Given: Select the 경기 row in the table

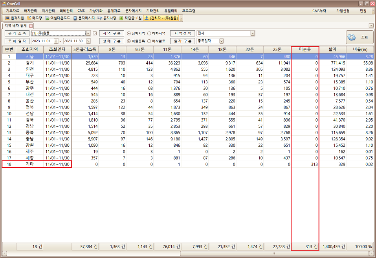Looking at the screenshot, I should pyautogui.click(x=29, y=63).
